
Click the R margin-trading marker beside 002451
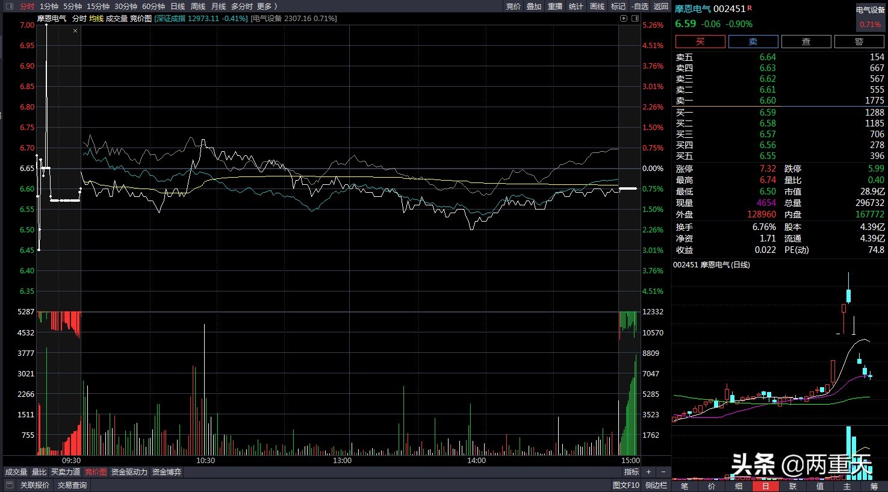(750, 8)
